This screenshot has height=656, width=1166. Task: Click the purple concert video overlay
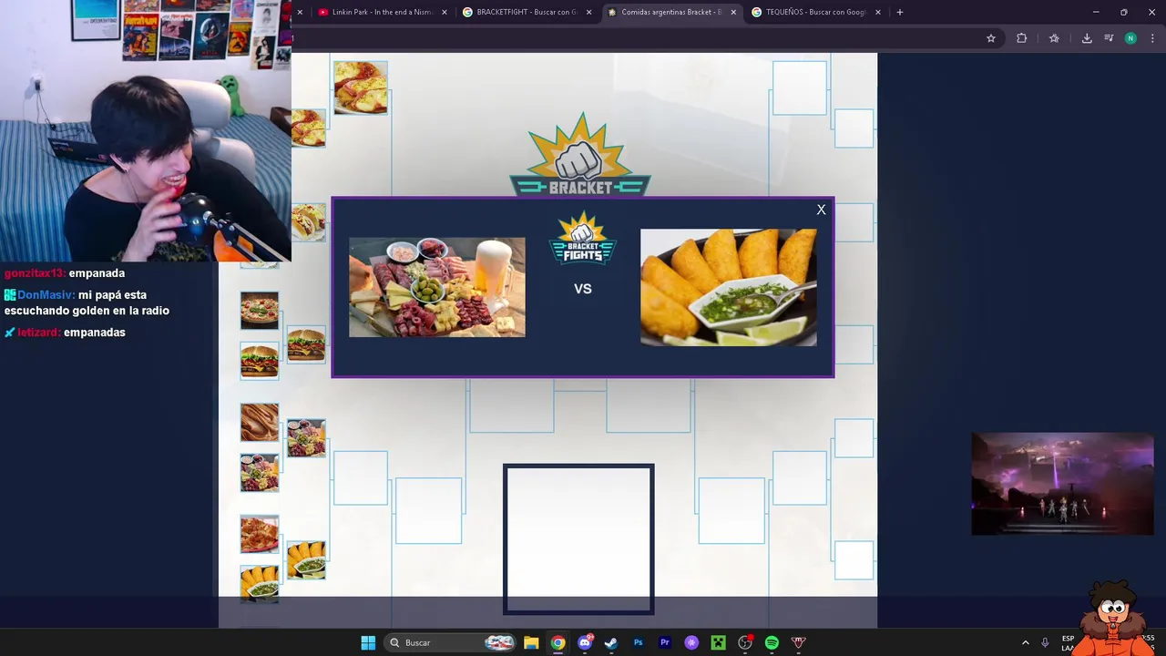point(1062,484)
